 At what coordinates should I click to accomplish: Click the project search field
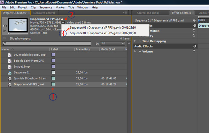47,43
